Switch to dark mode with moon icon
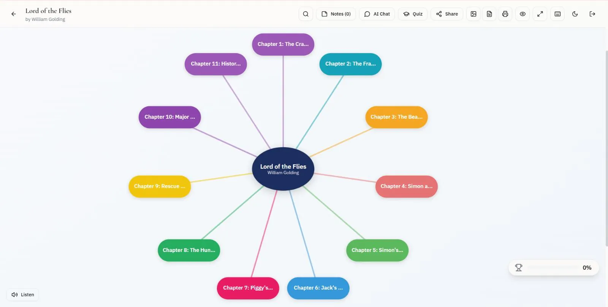The height and width of the screenshot is (307, 608). [x=575, y=14]
